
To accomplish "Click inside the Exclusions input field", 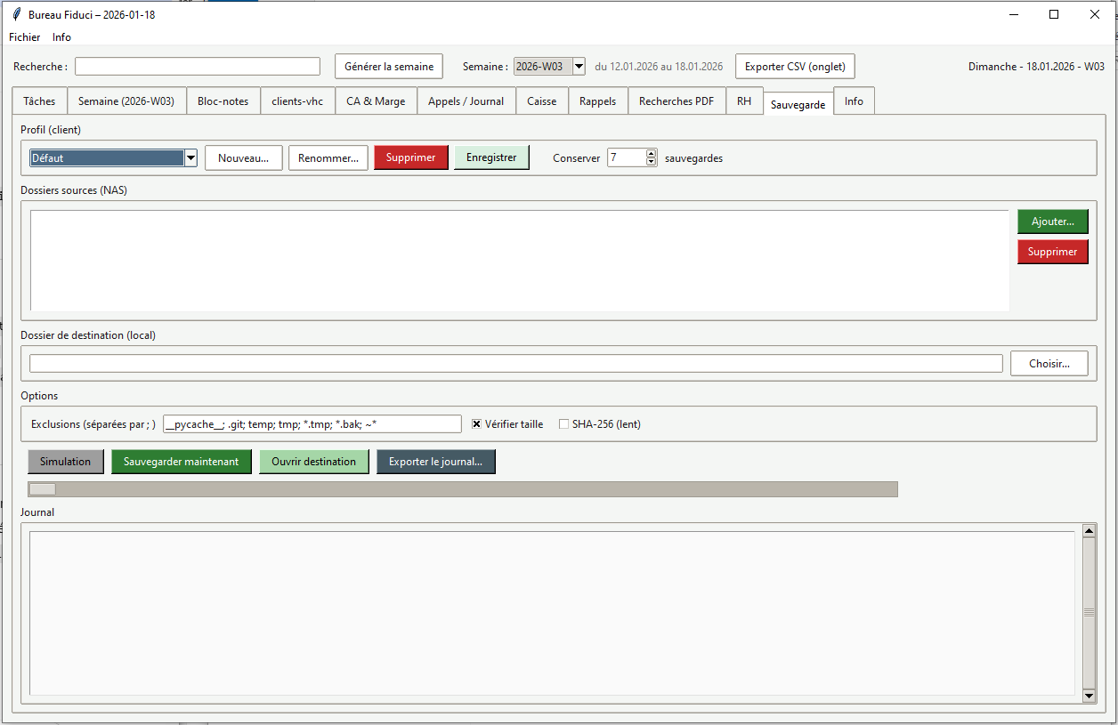I will pos(312,424).
